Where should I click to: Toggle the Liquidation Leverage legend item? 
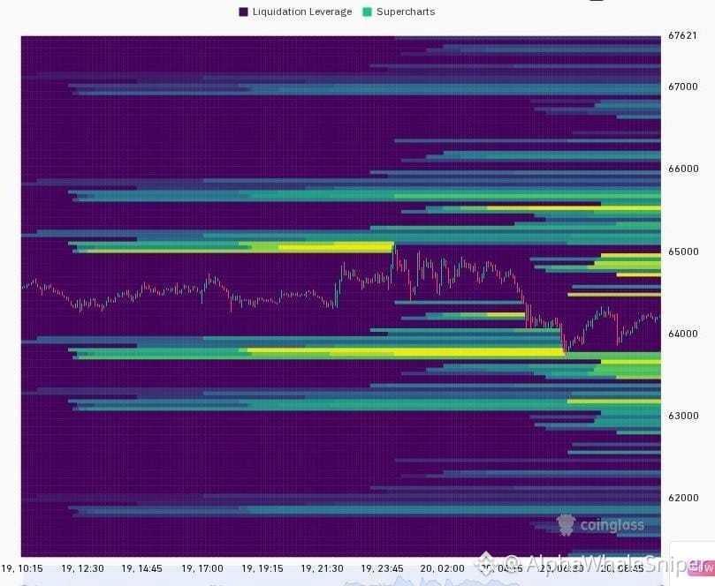[295, 11]
